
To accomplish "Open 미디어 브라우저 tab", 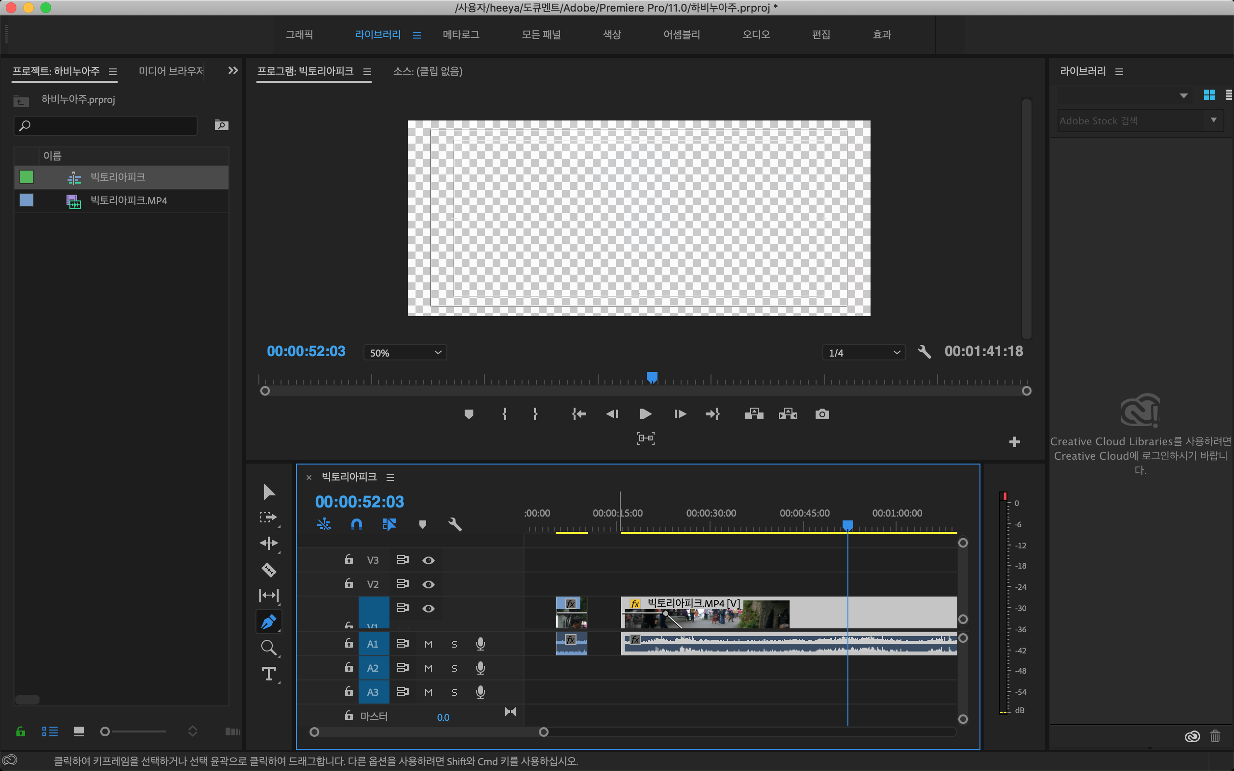I will [x=171, y=71].
